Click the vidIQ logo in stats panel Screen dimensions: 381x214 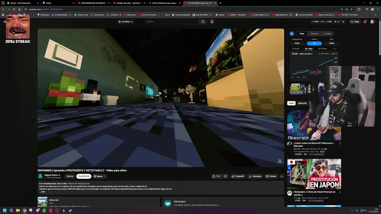pyautogui.click(x=292, y=34)
